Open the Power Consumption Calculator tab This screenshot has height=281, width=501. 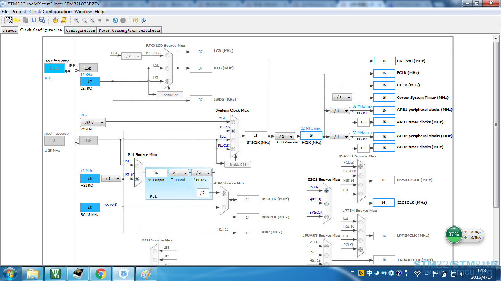(129, 30)
